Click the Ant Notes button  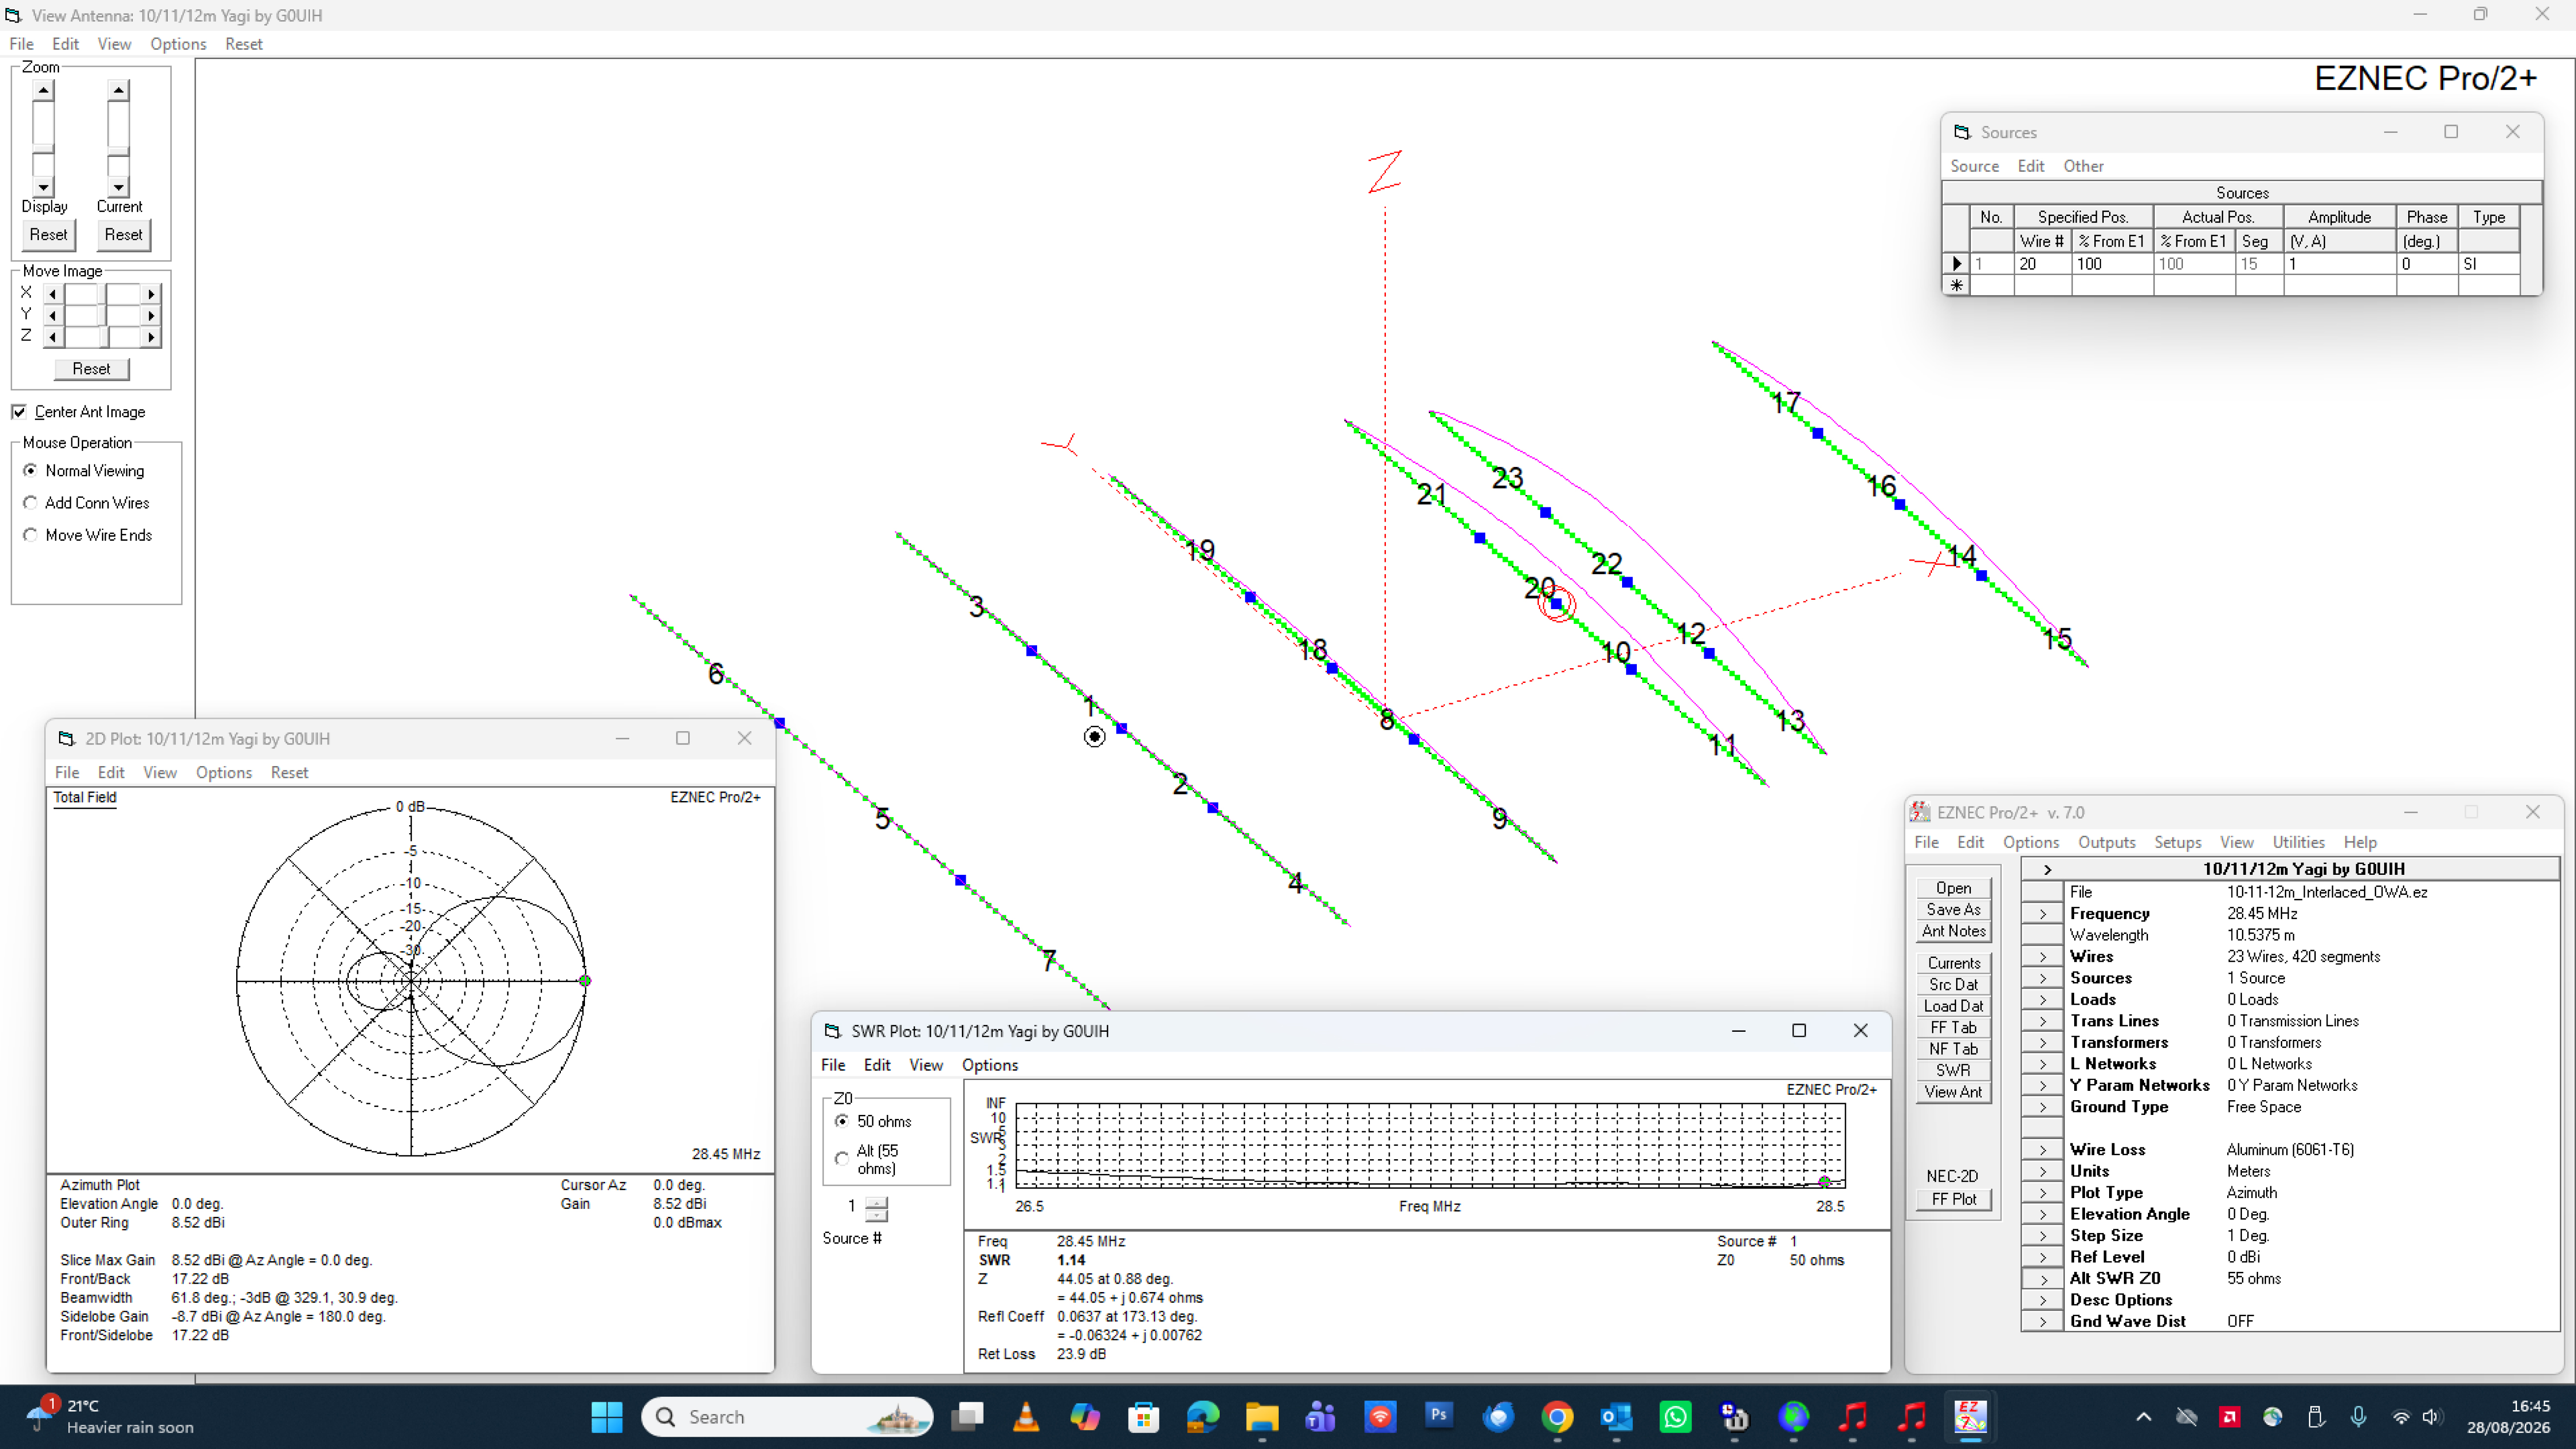(x=1953, y=931)
